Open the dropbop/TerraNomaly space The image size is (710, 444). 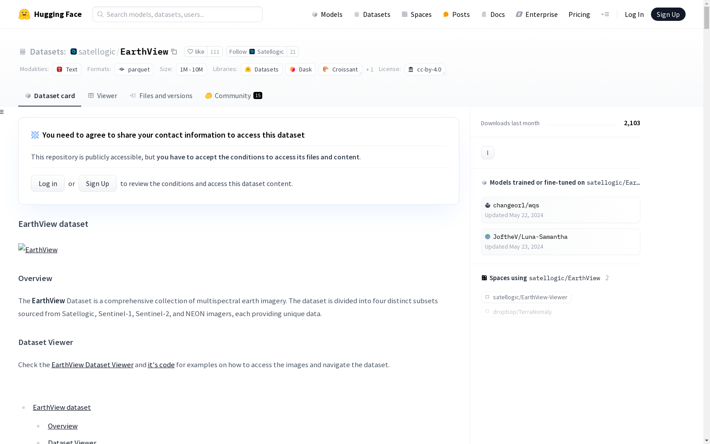[x=518, y=312]
